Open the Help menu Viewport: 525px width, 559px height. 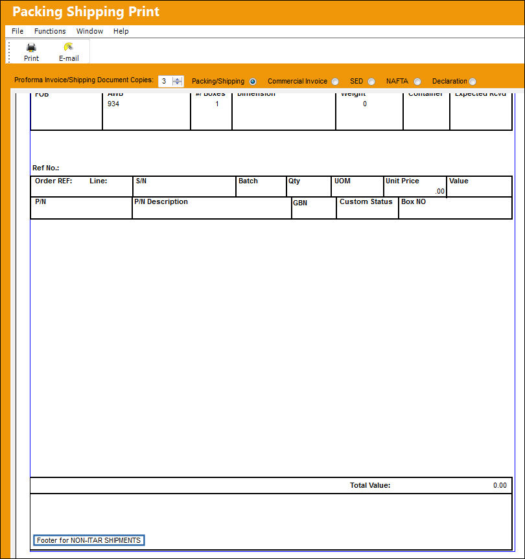point(121,31)
